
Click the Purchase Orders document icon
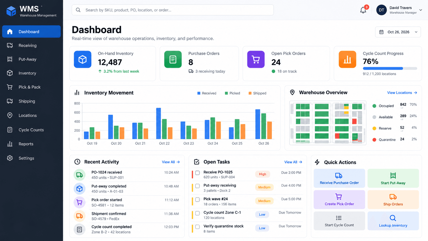point(173,59)
